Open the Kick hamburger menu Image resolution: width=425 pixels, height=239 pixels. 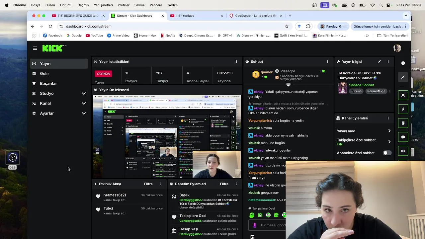[35, 48]
